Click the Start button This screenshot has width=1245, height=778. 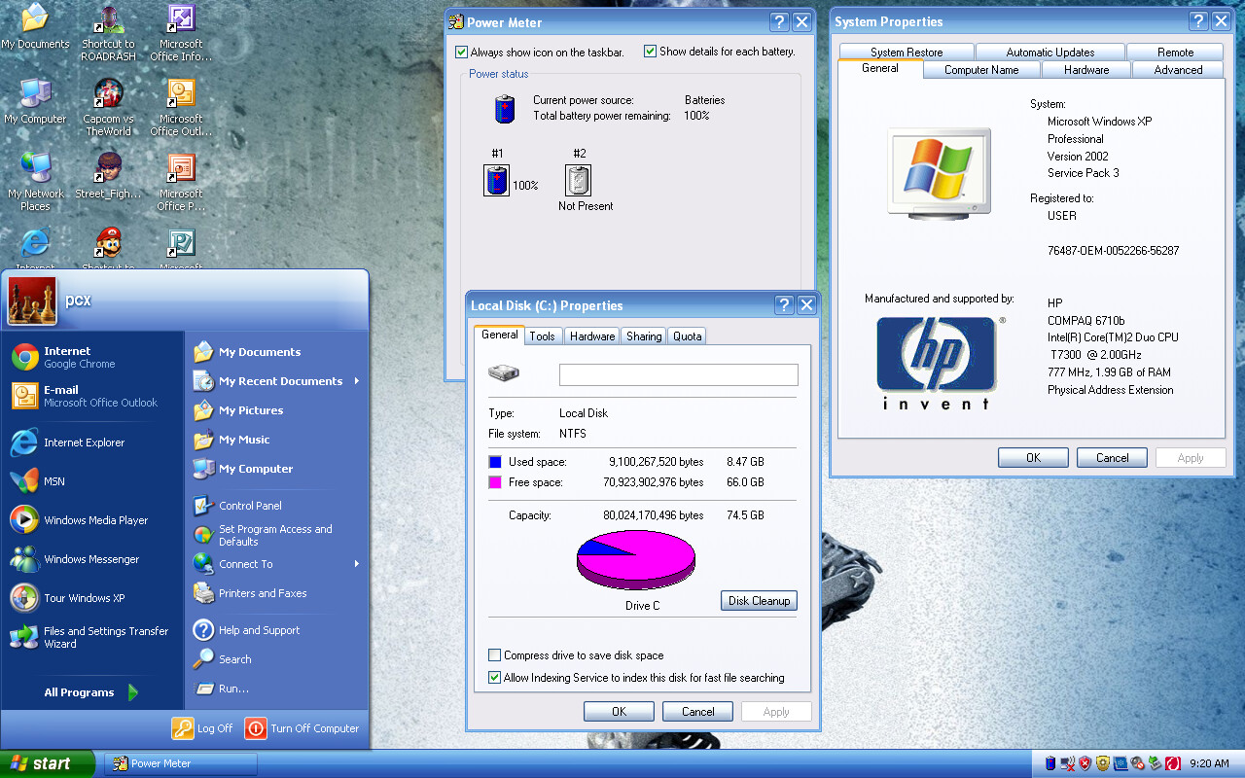tap(48, 763)
